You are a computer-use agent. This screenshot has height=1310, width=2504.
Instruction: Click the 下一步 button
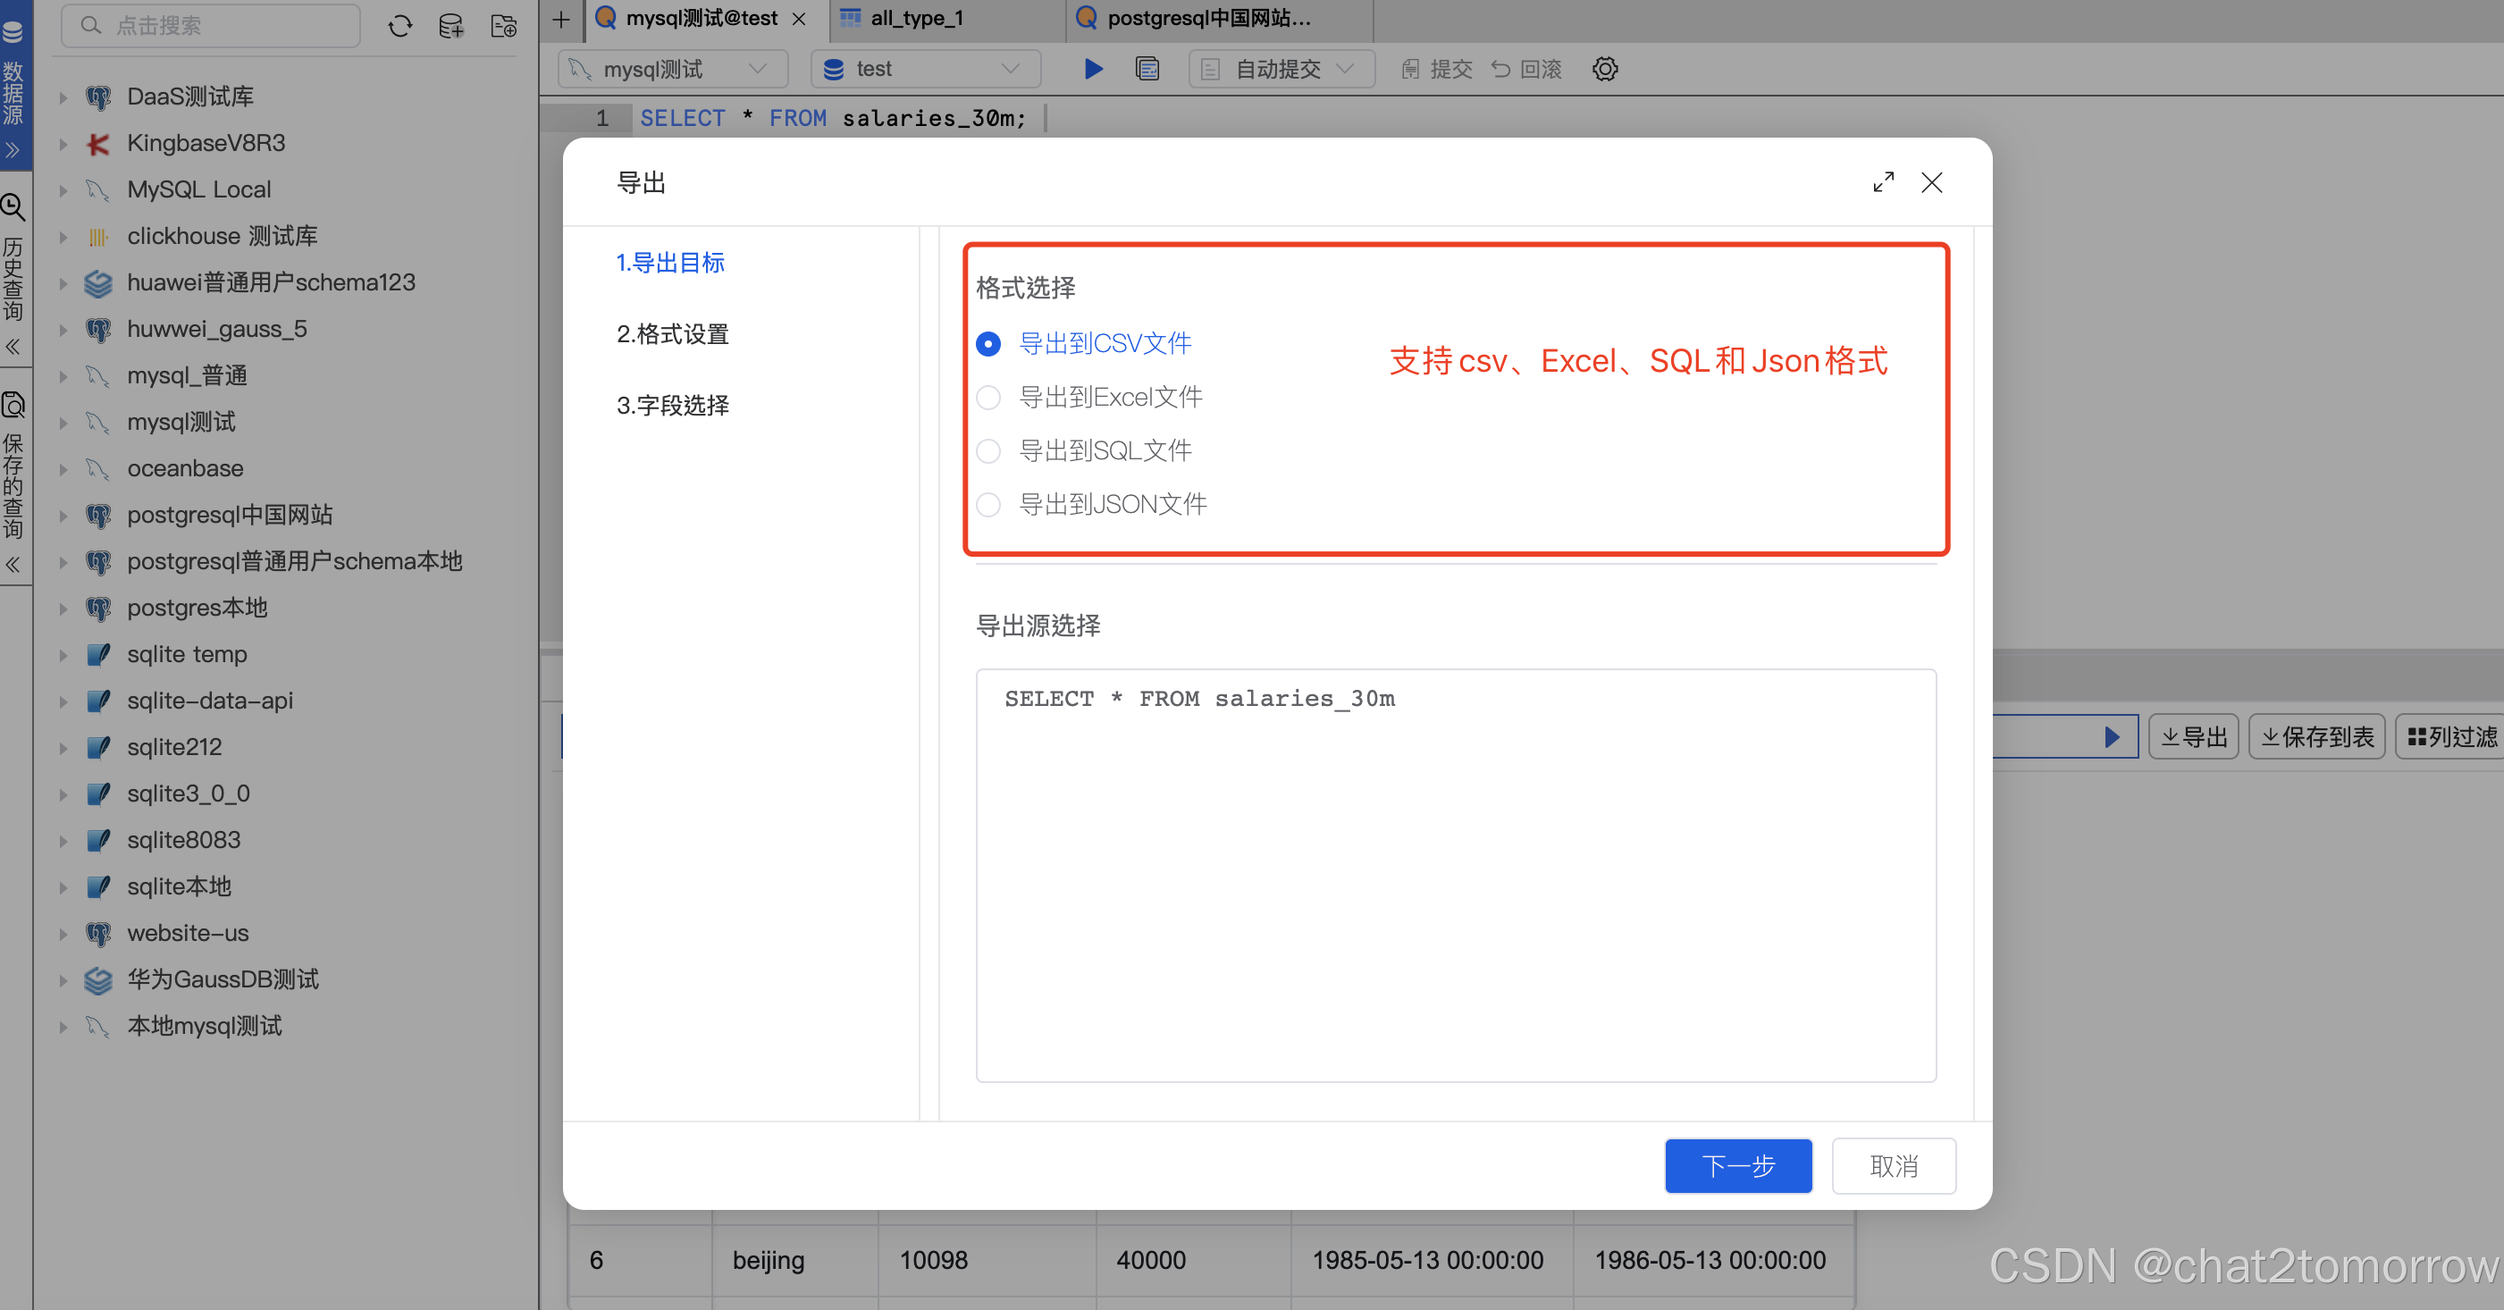click(x=1738, y=1165)
